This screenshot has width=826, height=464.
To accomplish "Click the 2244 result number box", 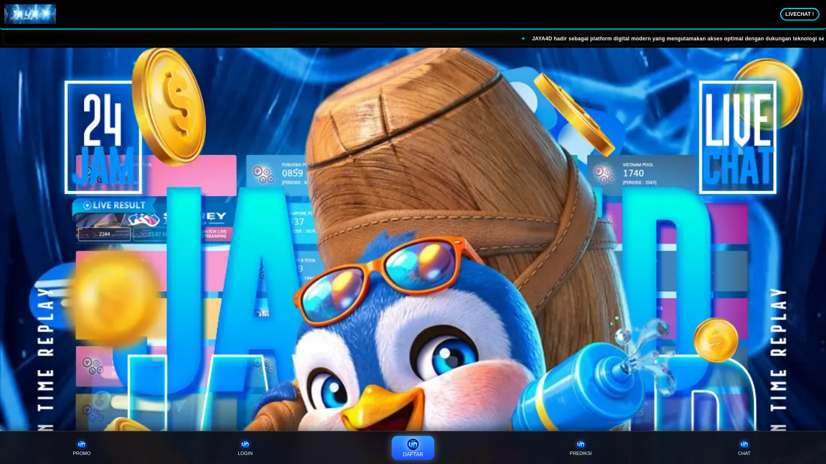I will coord(104,234).
